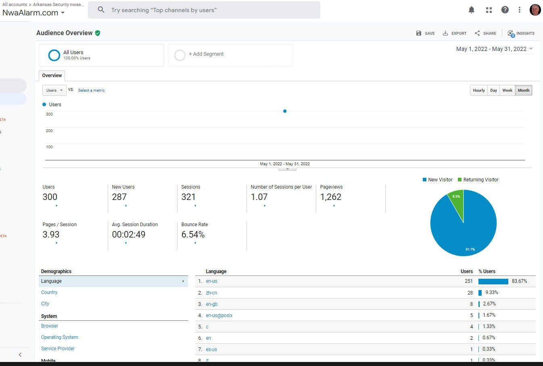
Task: Open the date range picker
Action: [x=494, y=49]
